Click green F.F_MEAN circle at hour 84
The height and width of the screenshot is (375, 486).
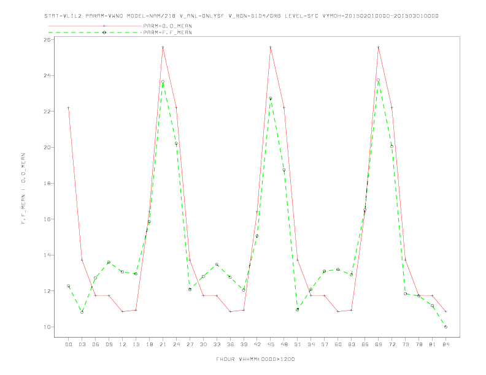coord(445,327)
